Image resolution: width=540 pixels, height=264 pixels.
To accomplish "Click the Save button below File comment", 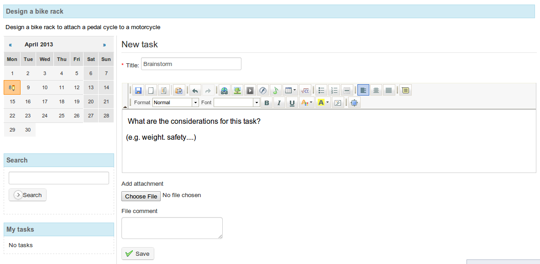I will click(138, 254).
